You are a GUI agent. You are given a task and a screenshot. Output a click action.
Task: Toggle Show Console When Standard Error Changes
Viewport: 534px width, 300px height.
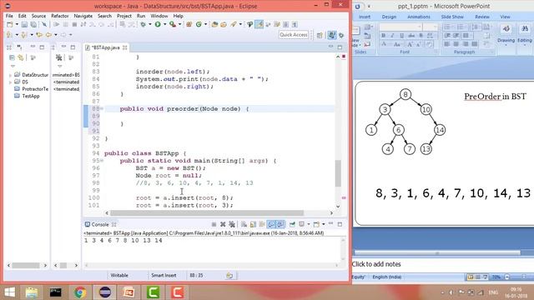click(x=280, y=224)
